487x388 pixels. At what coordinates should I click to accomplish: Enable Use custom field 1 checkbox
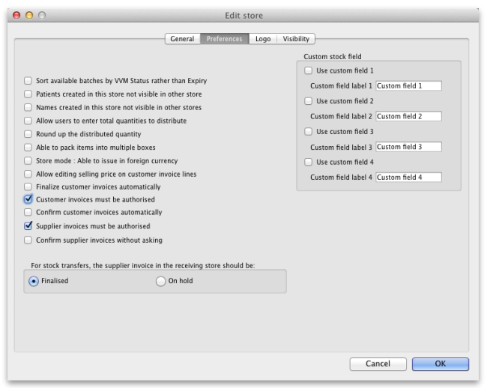[x=309, y=70]
